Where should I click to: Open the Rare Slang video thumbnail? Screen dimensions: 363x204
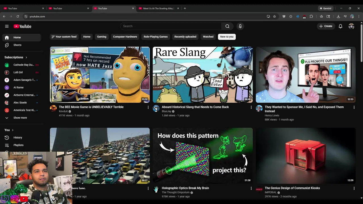tap(203, 75)
